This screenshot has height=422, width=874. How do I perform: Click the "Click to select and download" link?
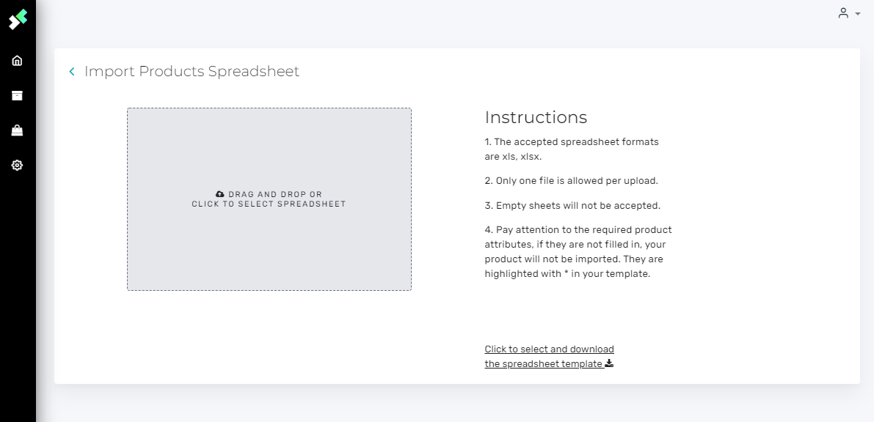tap(549, 349)
